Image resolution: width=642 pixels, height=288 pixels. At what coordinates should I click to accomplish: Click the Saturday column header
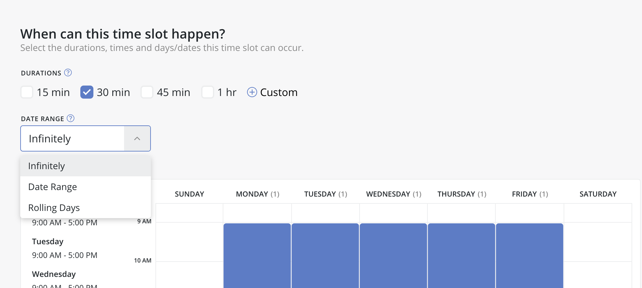pyautogui.click(x=598, y=194)
